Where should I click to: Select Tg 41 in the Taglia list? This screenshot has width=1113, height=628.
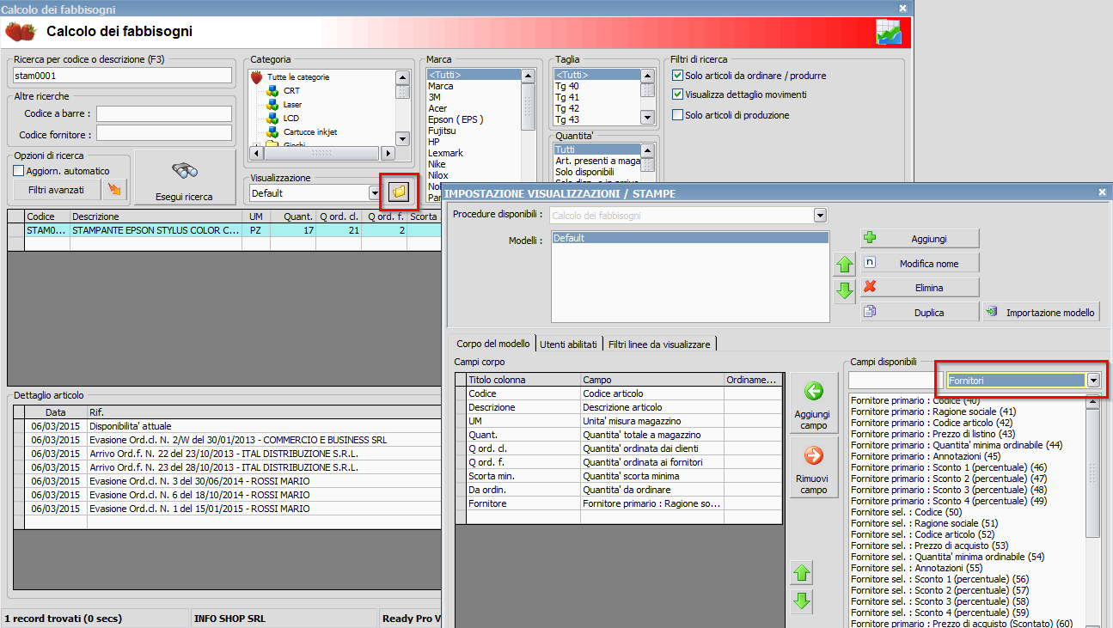tap(567, 97)
